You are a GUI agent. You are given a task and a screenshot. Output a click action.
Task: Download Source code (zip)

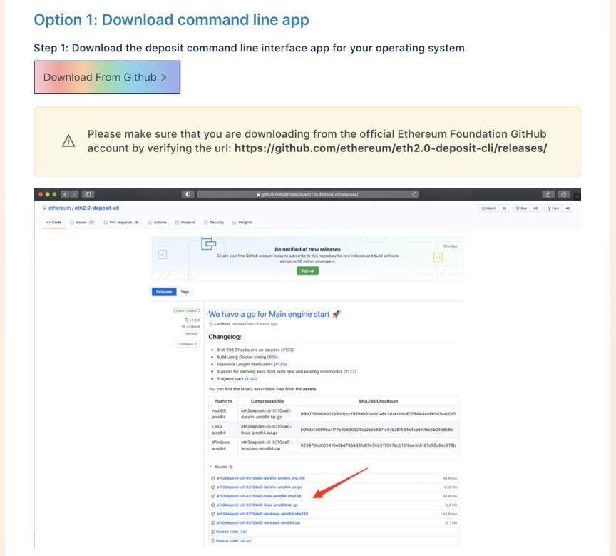[232, 532]
